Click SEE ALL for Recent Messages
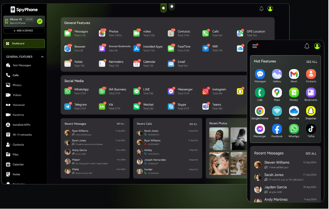The width and height of the screenshot is (329, 209). point(121,124)
